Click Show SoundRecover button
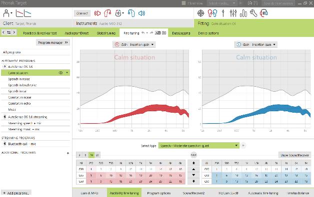Image resolution: width=314 pixels, height=197 pixels. (x=295, y=155)
